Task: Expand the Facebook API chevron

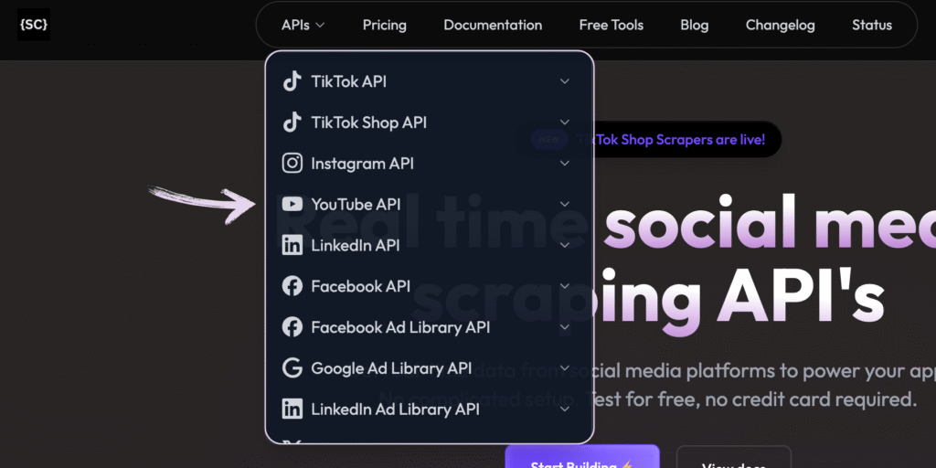Action: pyautogui.click(x=564, y=286)
